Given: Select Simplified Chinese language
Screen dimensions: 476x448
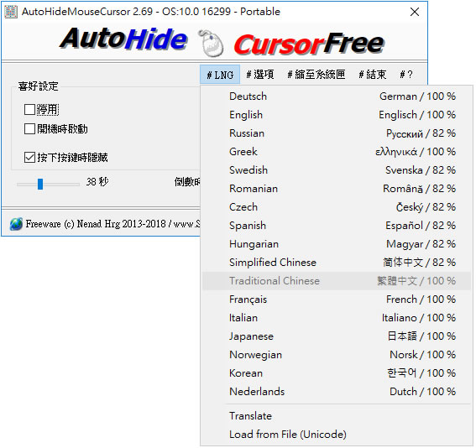Looking at the screenshot, I should click(337, 263).
